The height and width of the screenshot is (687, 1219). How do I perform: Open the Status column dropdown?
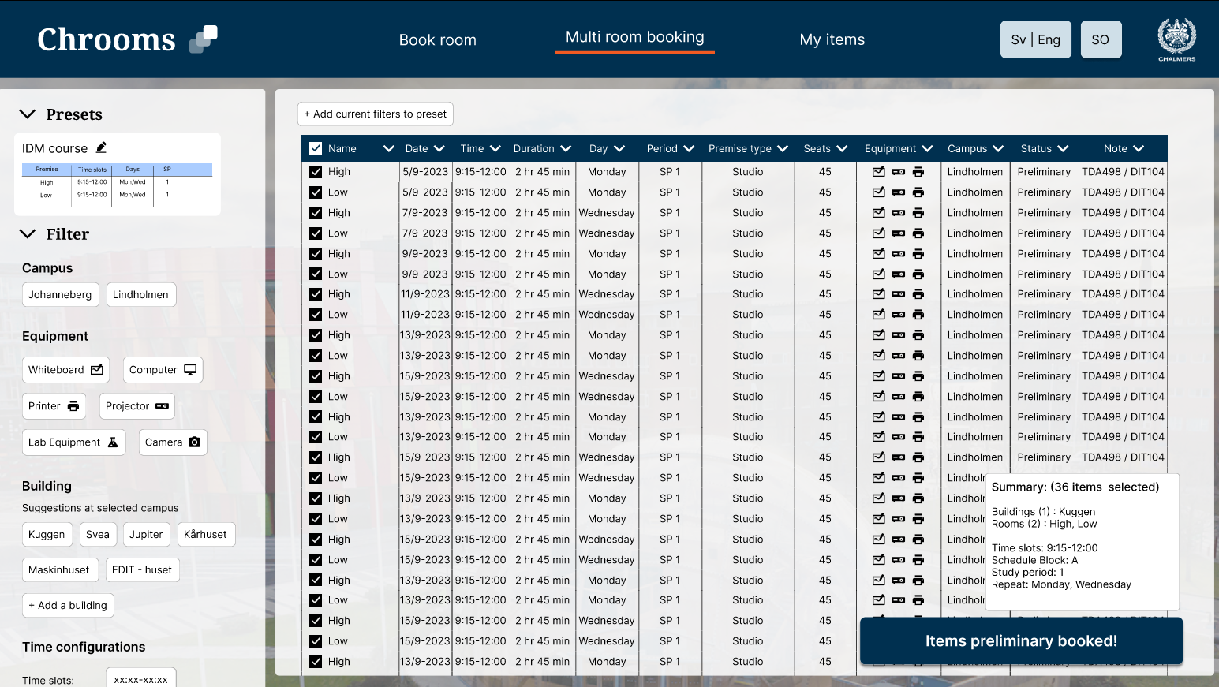[x=1063, y=148]
